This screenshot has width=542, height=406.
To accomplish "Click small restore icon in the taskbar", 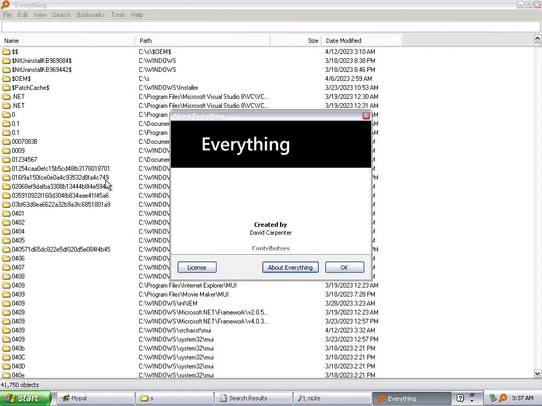I will click(x=472, y=395).
